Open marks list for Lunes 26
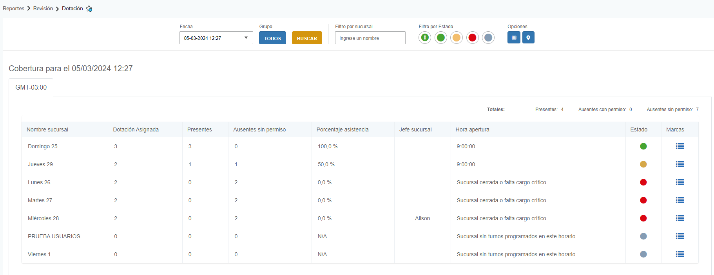The image size is (714, 275). pos(680,182)
